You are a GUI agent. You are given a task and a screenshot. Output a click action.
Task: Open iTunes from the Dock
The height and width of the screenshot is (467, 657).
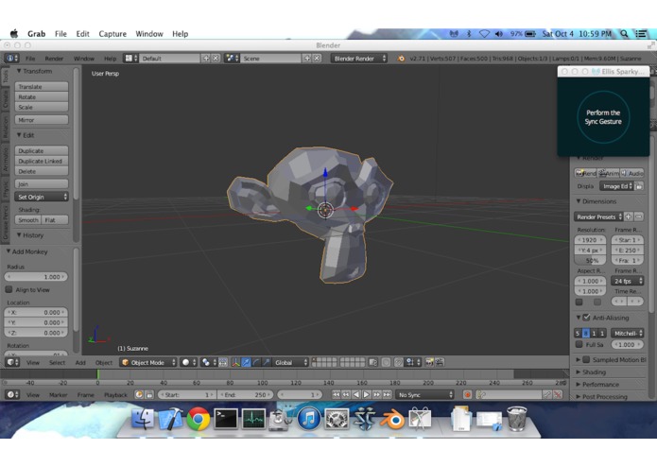tap(309, 419)
